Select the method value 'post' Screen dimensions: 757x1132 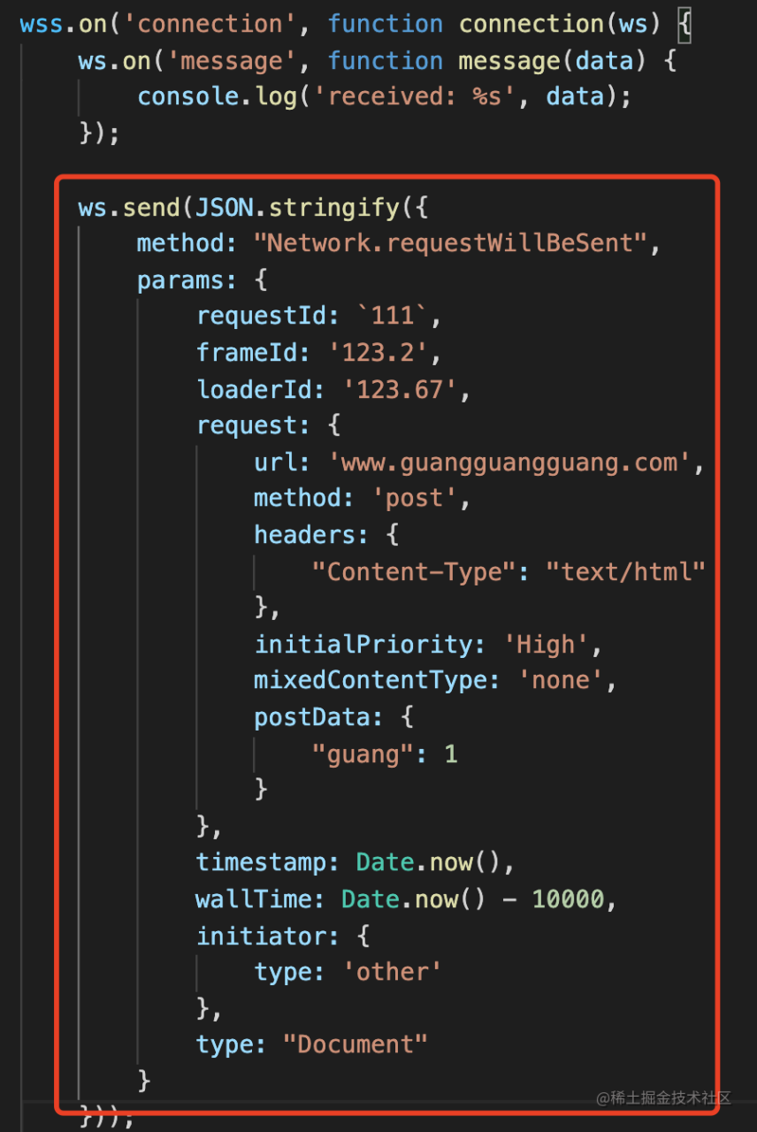(x=415, y=498)
